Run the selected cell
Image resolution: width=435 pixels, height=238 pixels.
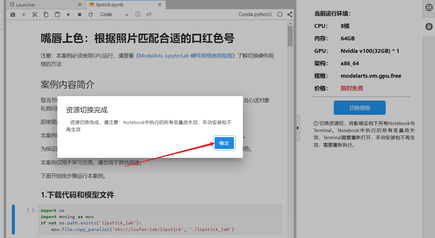[x=68, y=15]
